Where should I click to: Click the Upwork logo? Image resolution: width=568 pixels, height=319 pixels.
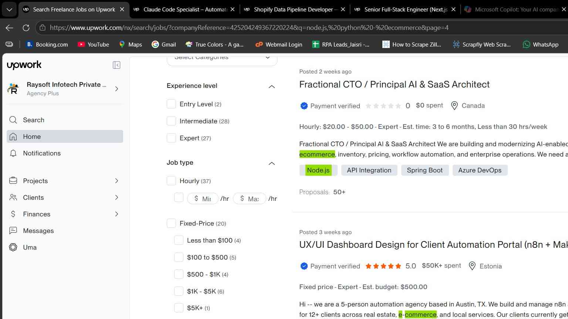24,65
